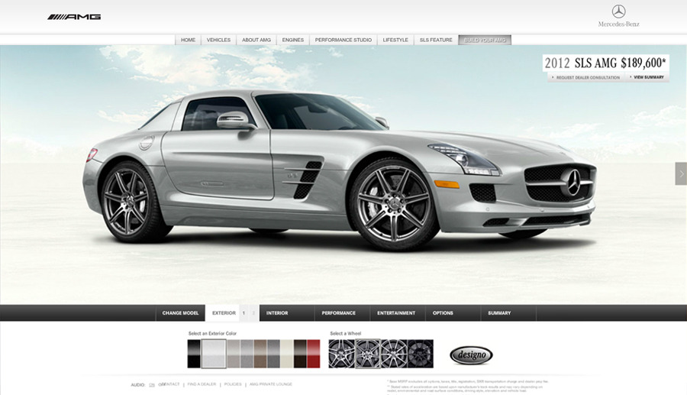Choose the cream white exterior swatch
Viewport: 687px width, 395px height.
tap(287, 353)
